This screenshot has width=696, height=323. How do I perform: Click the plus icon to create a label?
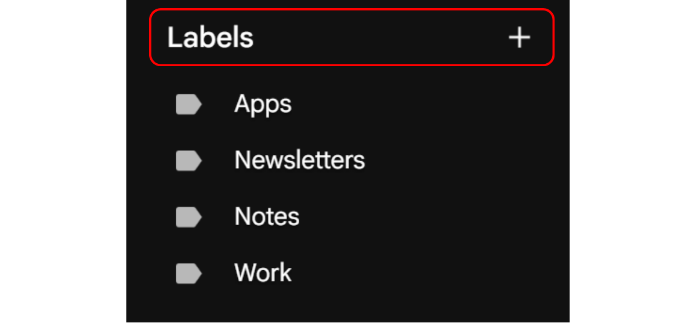519,38
